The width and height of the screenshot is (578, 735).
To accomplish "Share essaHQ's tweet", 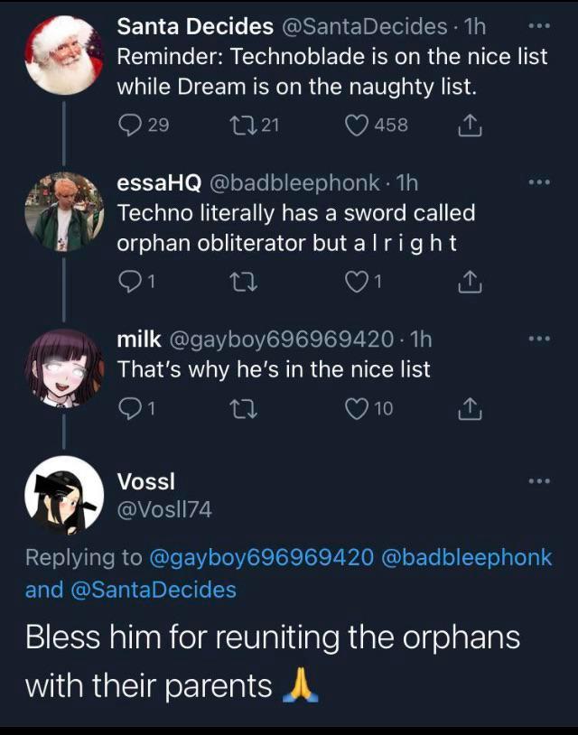I will pos(470,283).
